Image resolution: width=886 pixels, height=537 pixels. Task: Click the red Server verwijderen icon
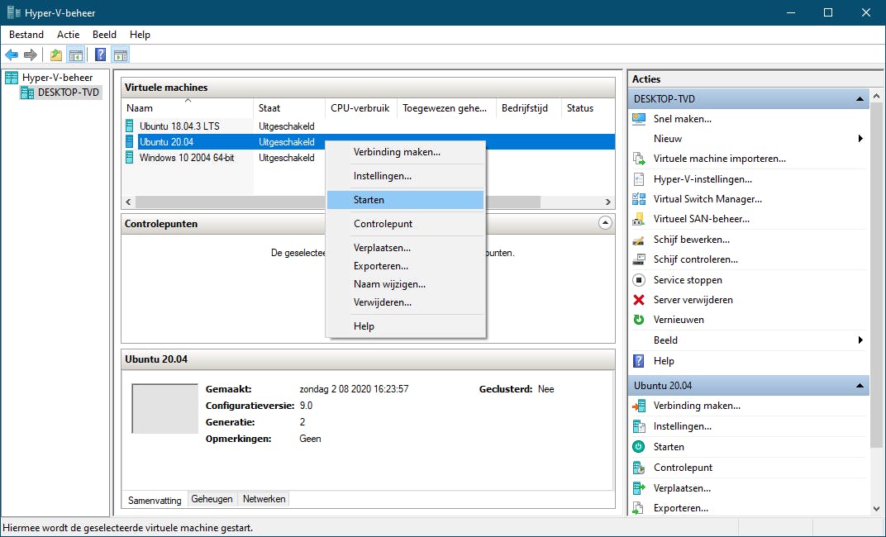tap(638, 300)
